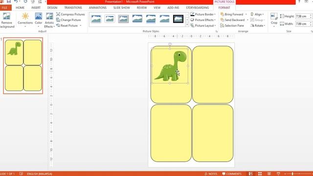
Task: Click the Height spinner arrows
Action: coord(311,16)
